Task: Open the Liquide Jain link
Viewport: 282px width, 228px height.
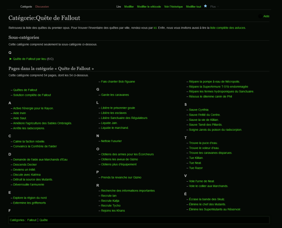Action: tap(109, 123)
